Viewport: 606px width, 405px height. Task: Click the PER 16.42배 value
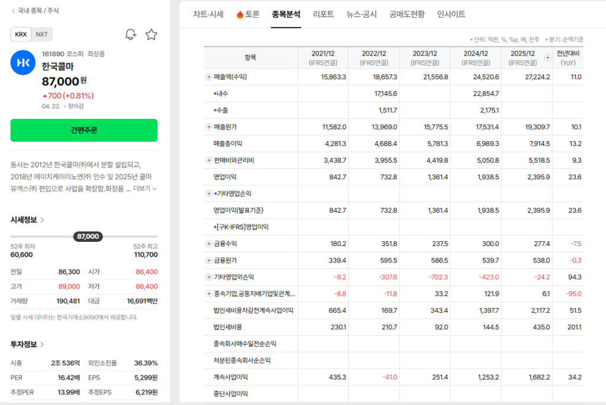point(69,378)
